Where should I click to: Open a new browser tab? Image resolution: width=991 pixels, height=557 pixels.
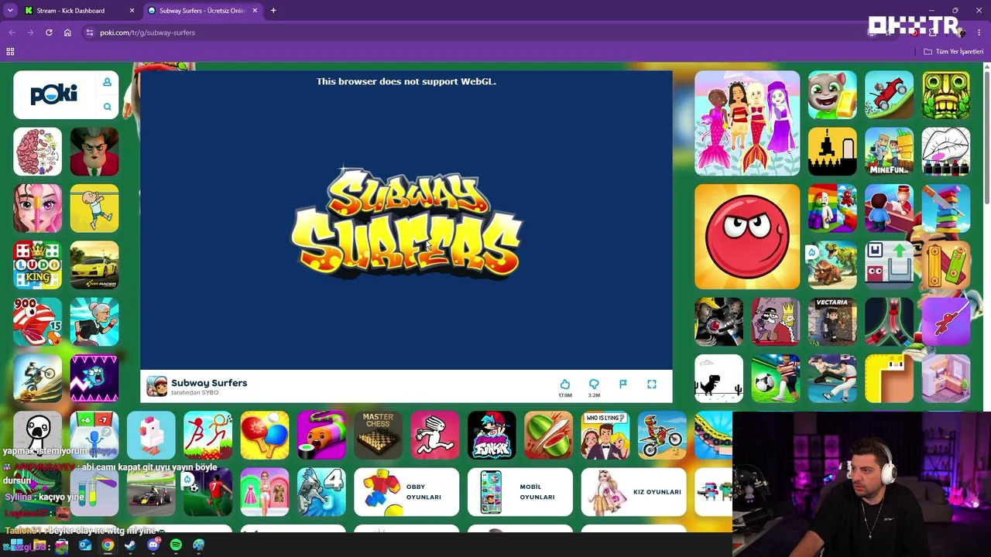(273, 11)
